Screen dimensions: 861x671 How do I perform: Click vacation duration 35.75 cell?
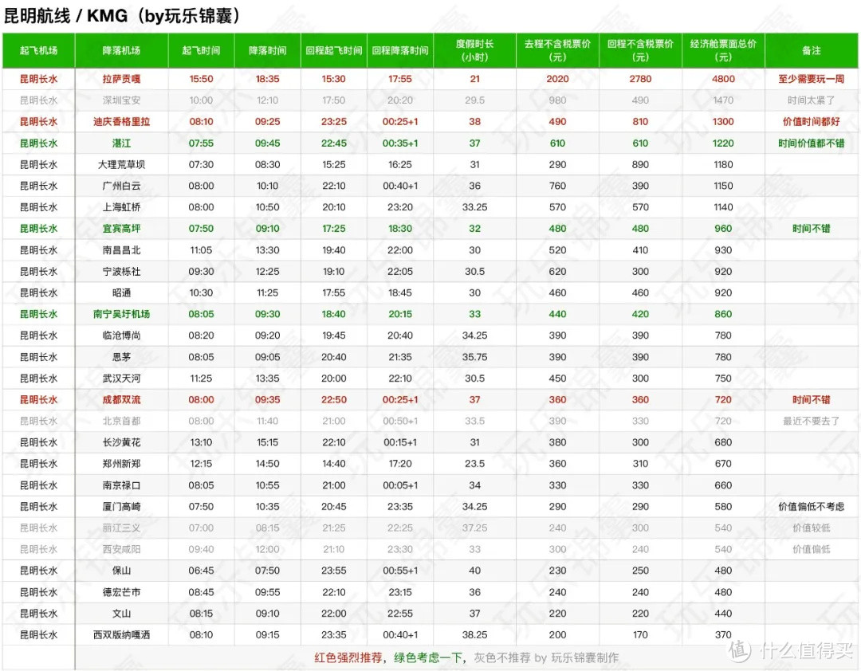click(475, 357)
